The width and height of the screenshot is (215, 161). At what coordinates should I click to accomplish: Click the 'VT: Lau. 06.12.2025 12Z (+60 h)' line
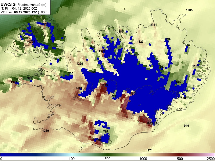[x=25, y=12]
